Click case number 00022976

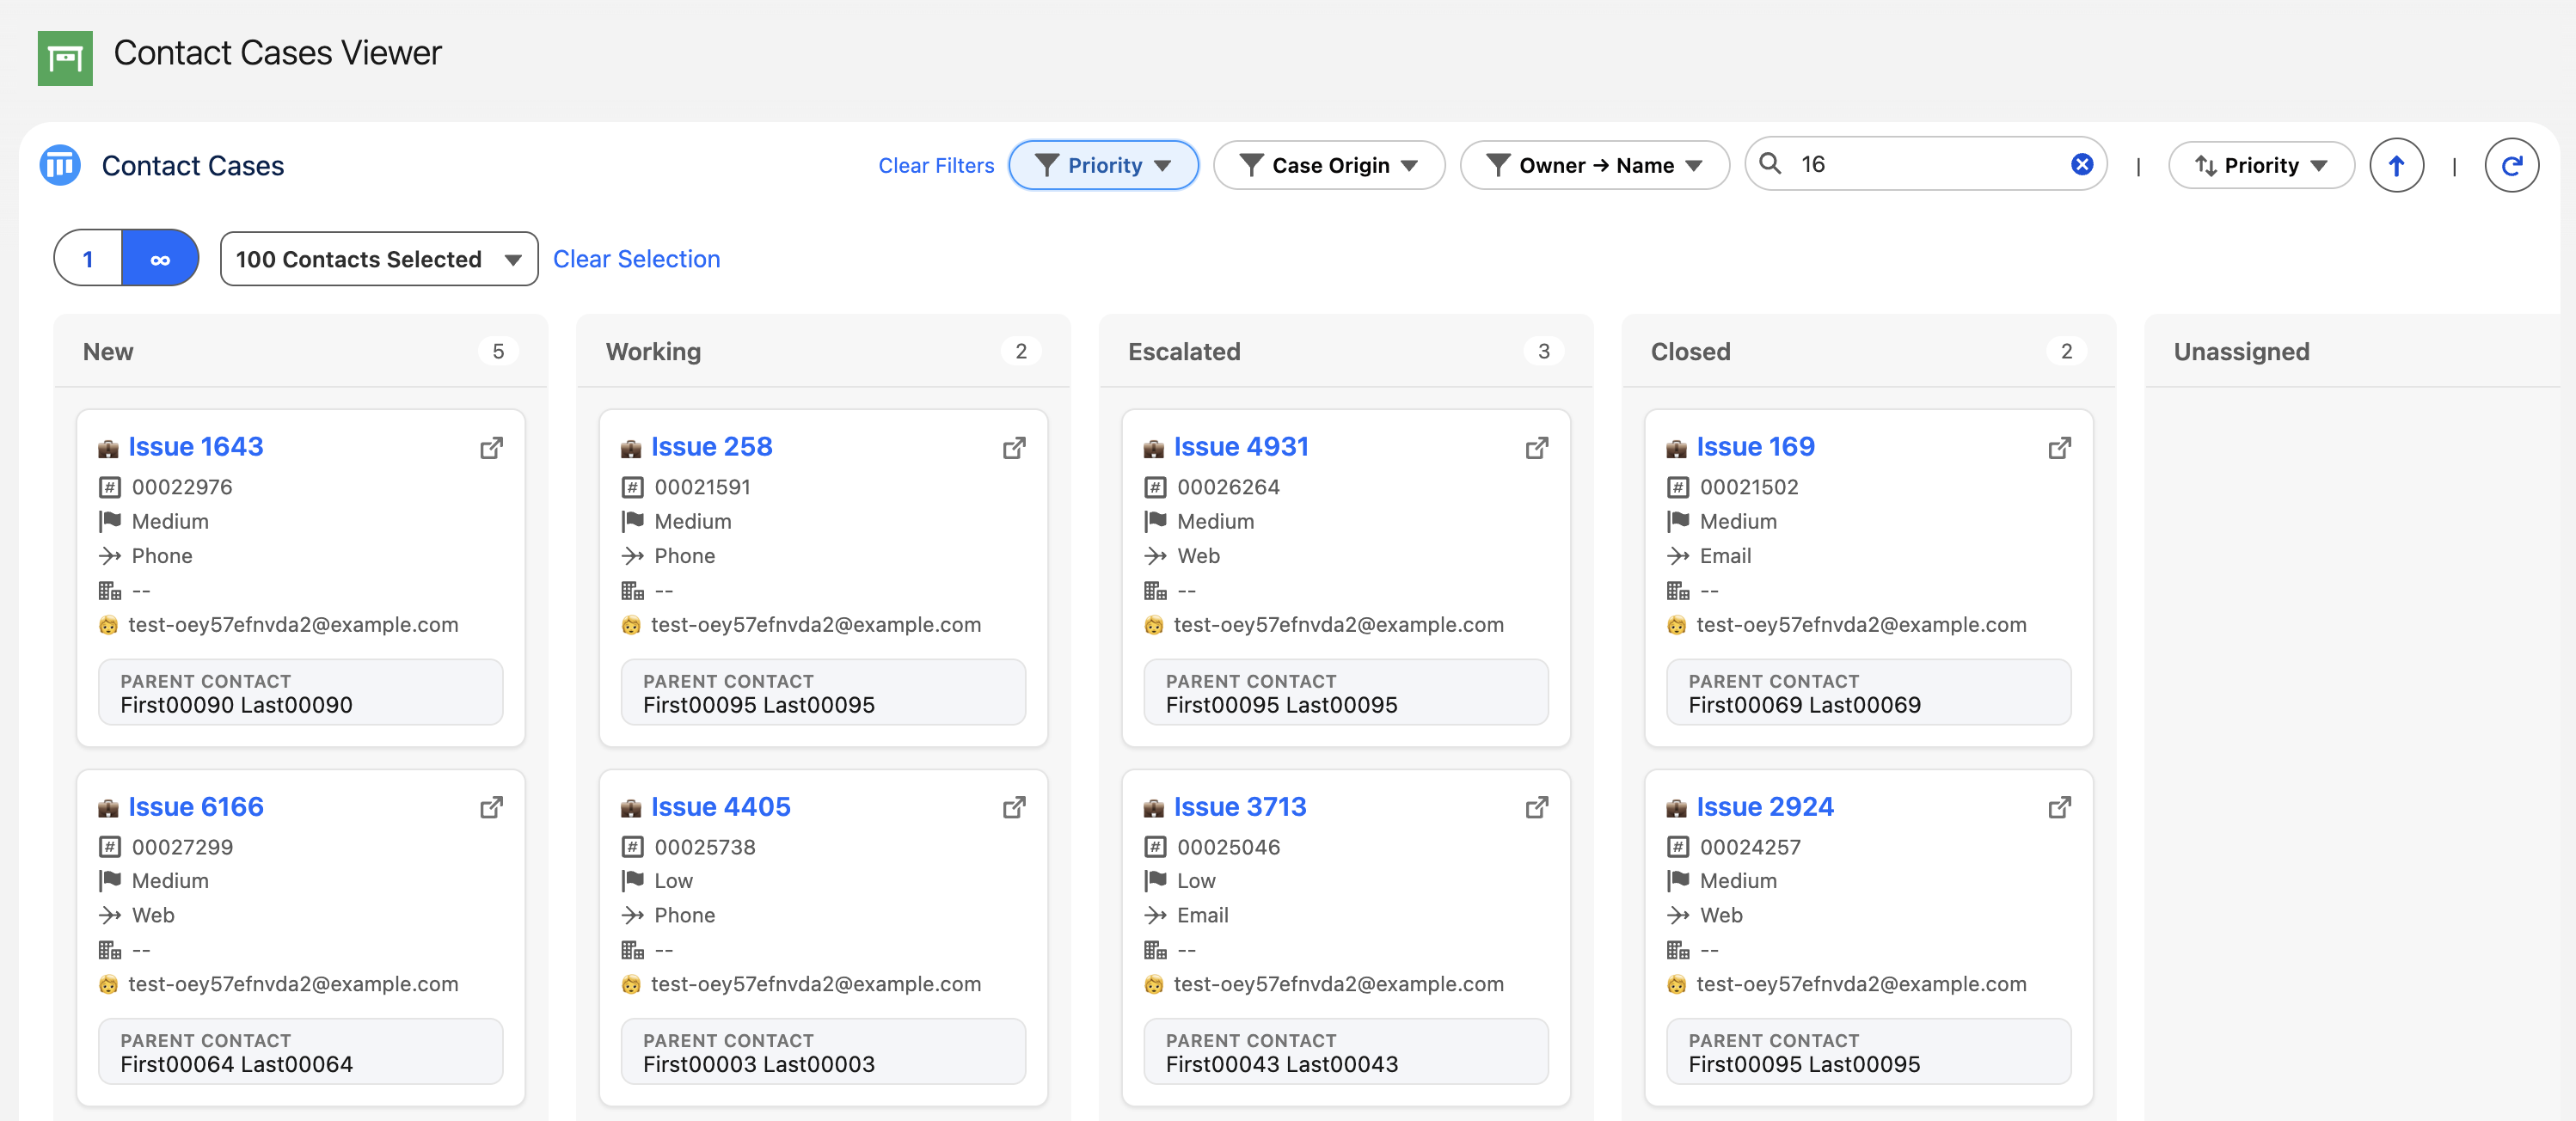click(182, 488)
